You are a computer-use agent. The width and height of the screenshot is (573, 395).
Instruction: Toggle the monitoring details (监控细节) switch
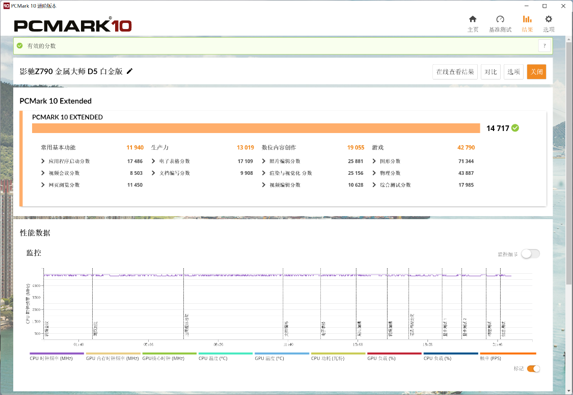[530, 254]
